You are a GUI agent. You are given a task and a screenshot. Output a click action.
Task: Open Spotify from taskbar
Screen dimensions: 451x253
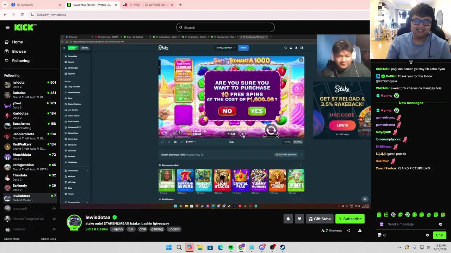coord(231,247)
